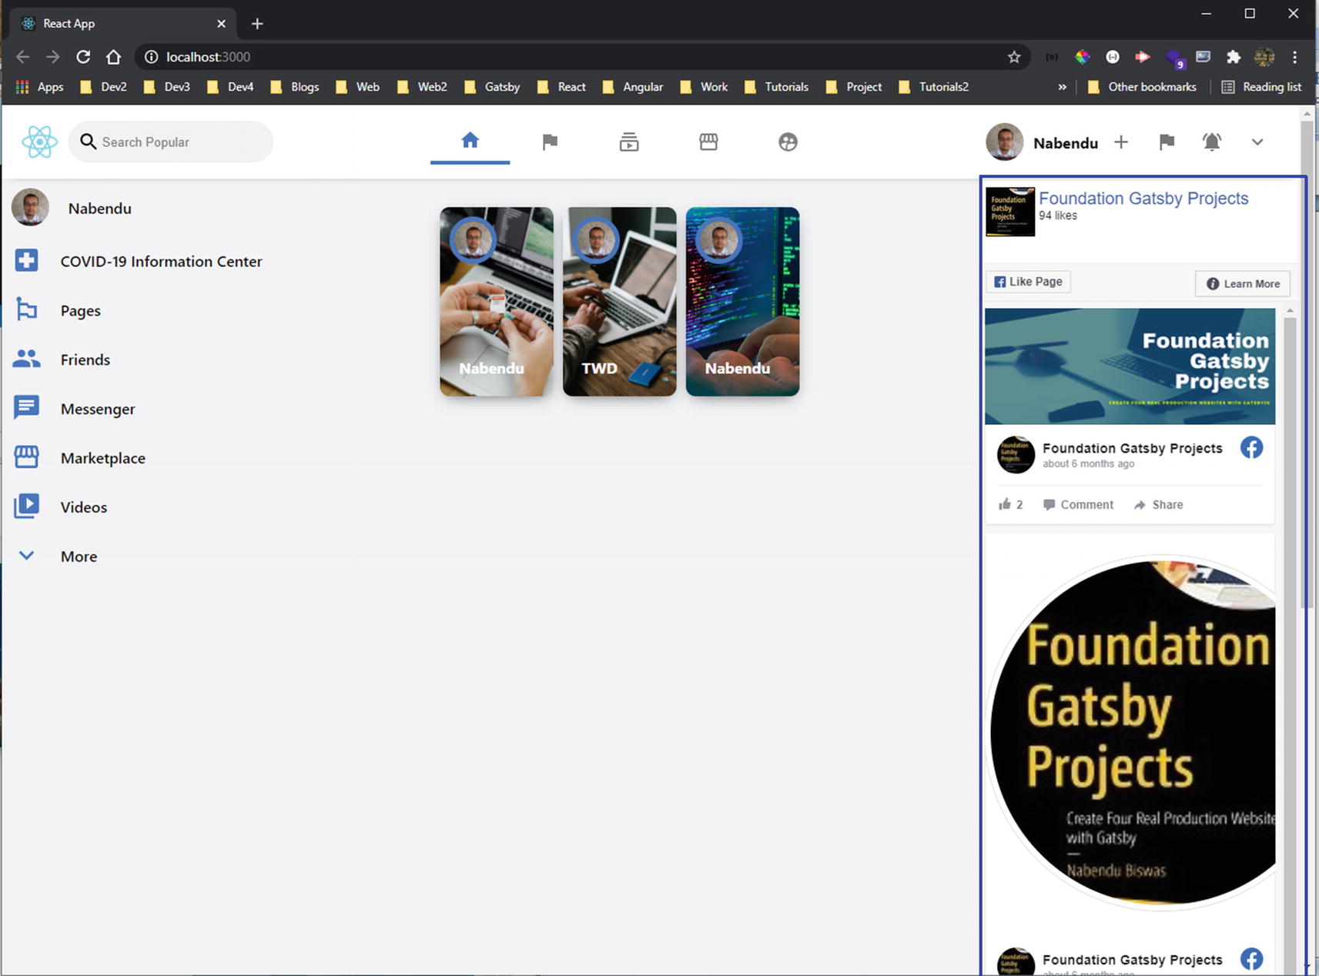Open the subscriptions video icon in header
The height and width of the screenshot is (976, 1319).
[x=629, y=142]
